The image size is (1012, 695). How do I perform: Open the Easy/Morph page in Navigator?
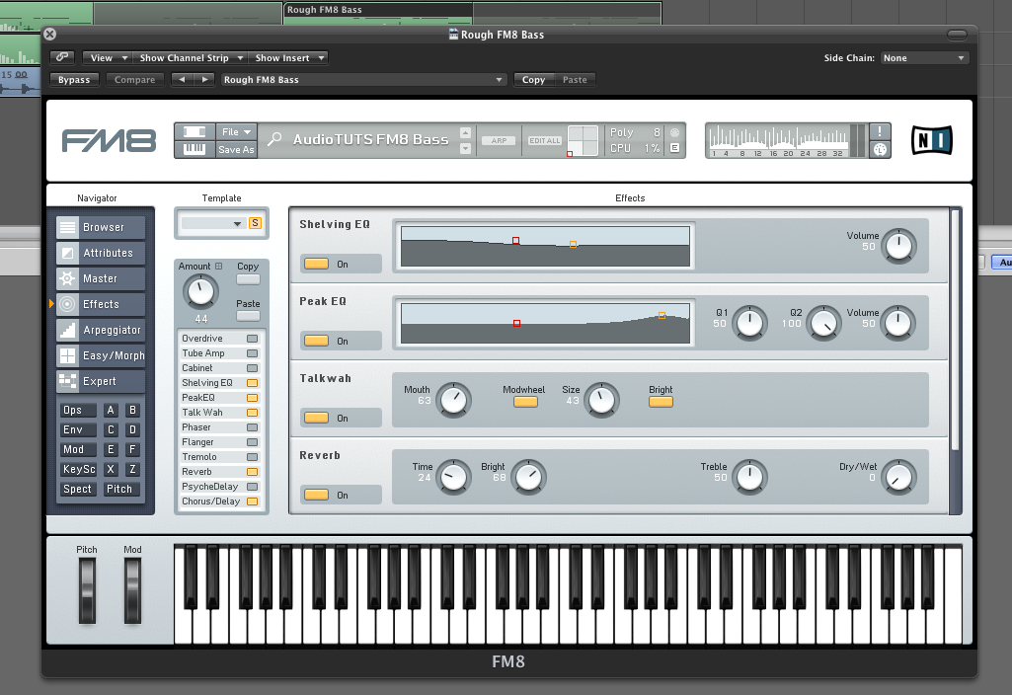101,355
